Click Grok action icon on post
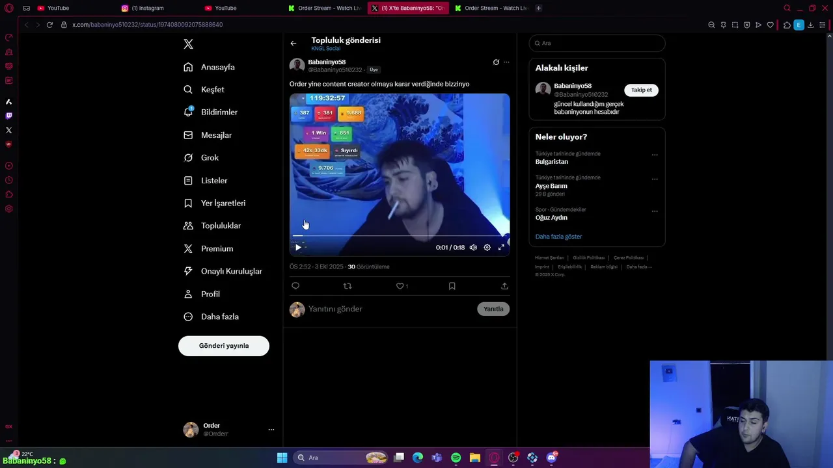 [496, 62]
